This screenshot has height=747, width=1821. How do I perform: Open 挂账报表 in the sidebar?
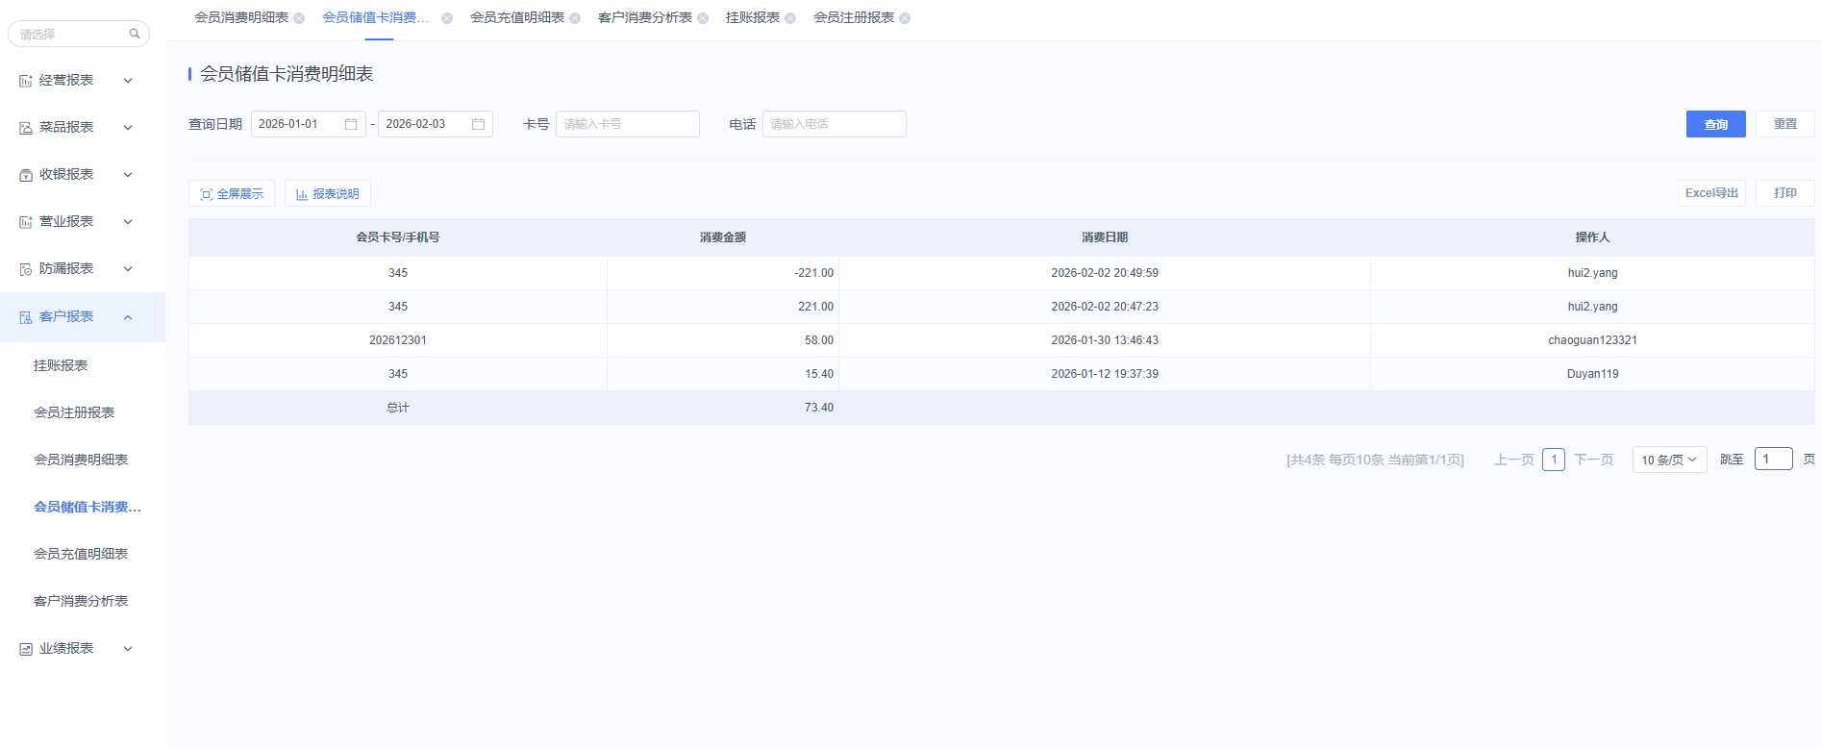tap(61, 365)
